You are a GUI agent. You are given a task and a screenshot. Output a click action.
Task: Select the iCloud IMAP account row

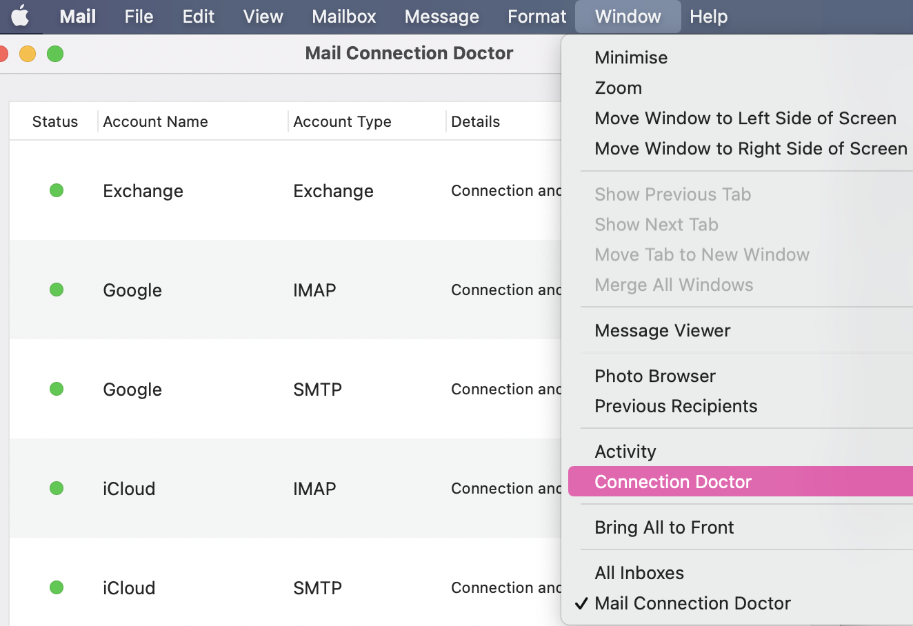tap(276, 488)
